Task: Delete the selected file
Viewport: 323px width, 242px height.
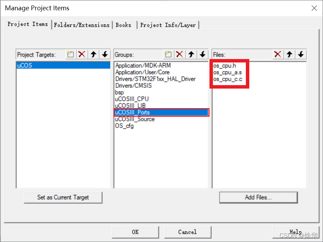Action: [x=278, y=55]
